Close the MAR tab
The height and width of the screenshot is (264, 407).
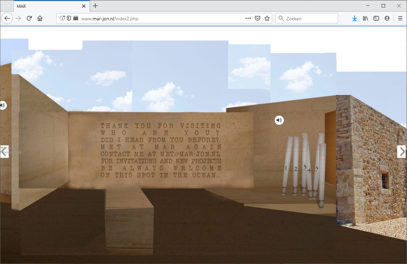pyautogui.click(x=84, y=6)
